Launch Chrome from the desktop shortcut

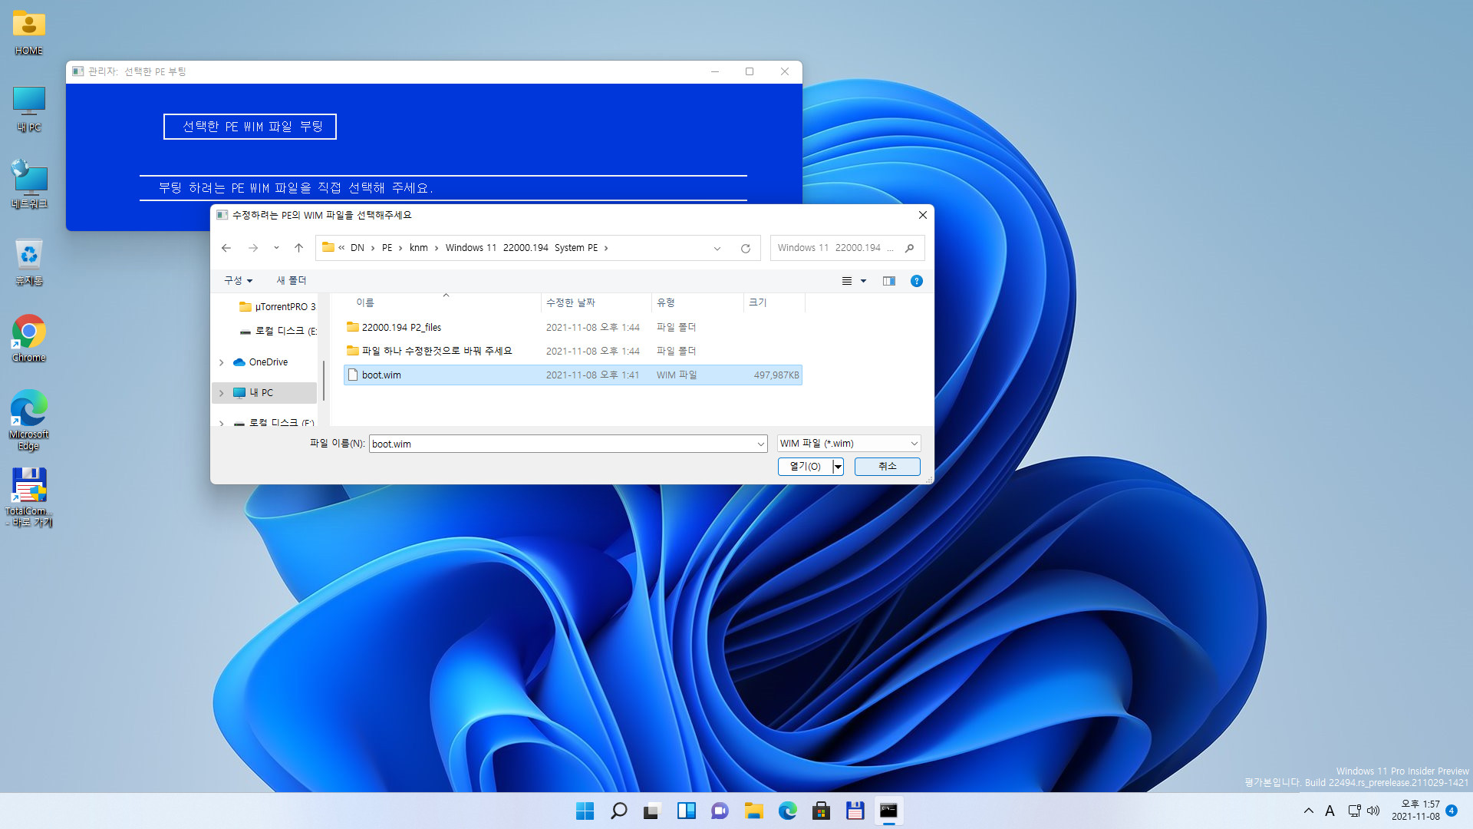click(29, 339)
